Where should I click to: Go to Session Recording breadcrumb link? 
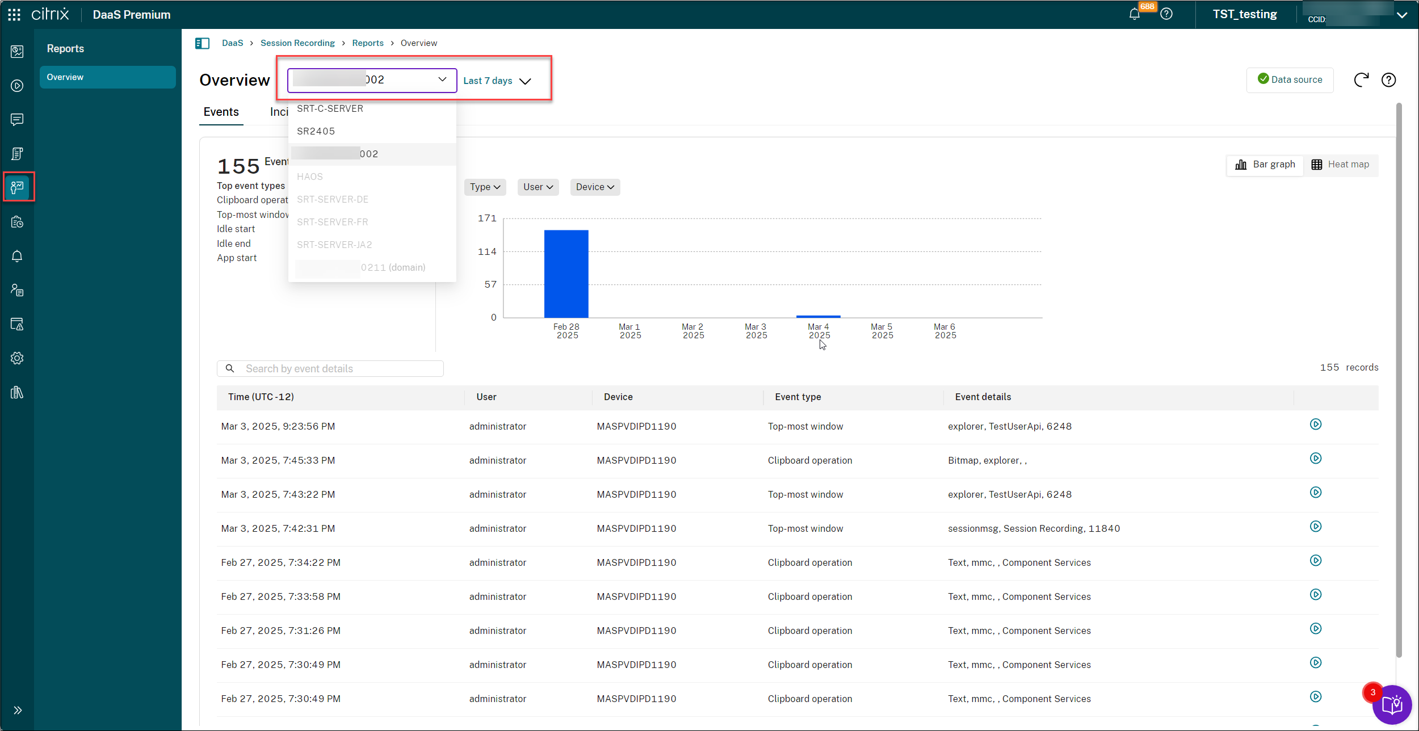297,43
